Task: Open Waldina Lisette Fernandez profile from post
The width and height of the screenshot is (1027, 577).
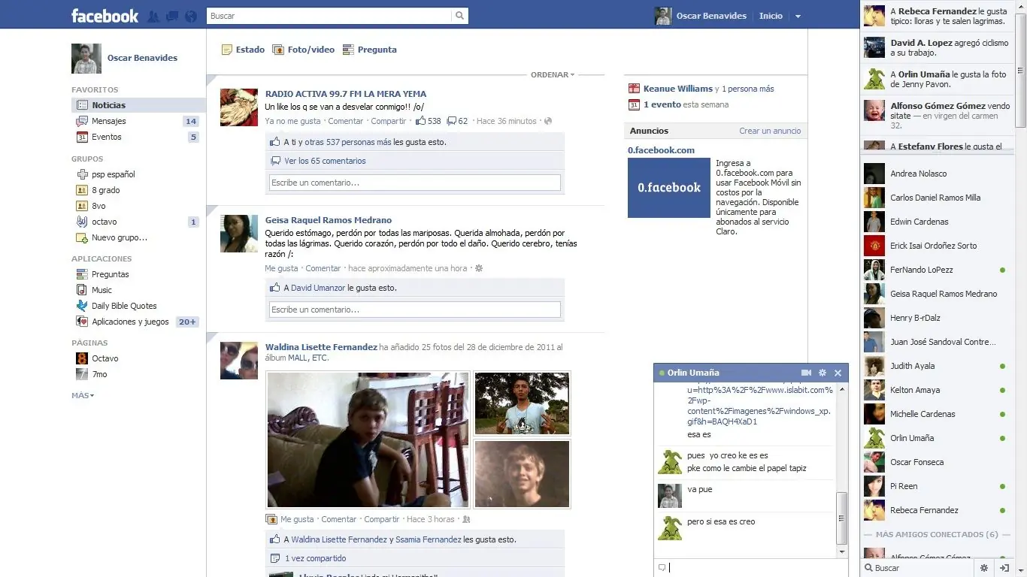Action: pyautogui.click(x=321, y=347)
